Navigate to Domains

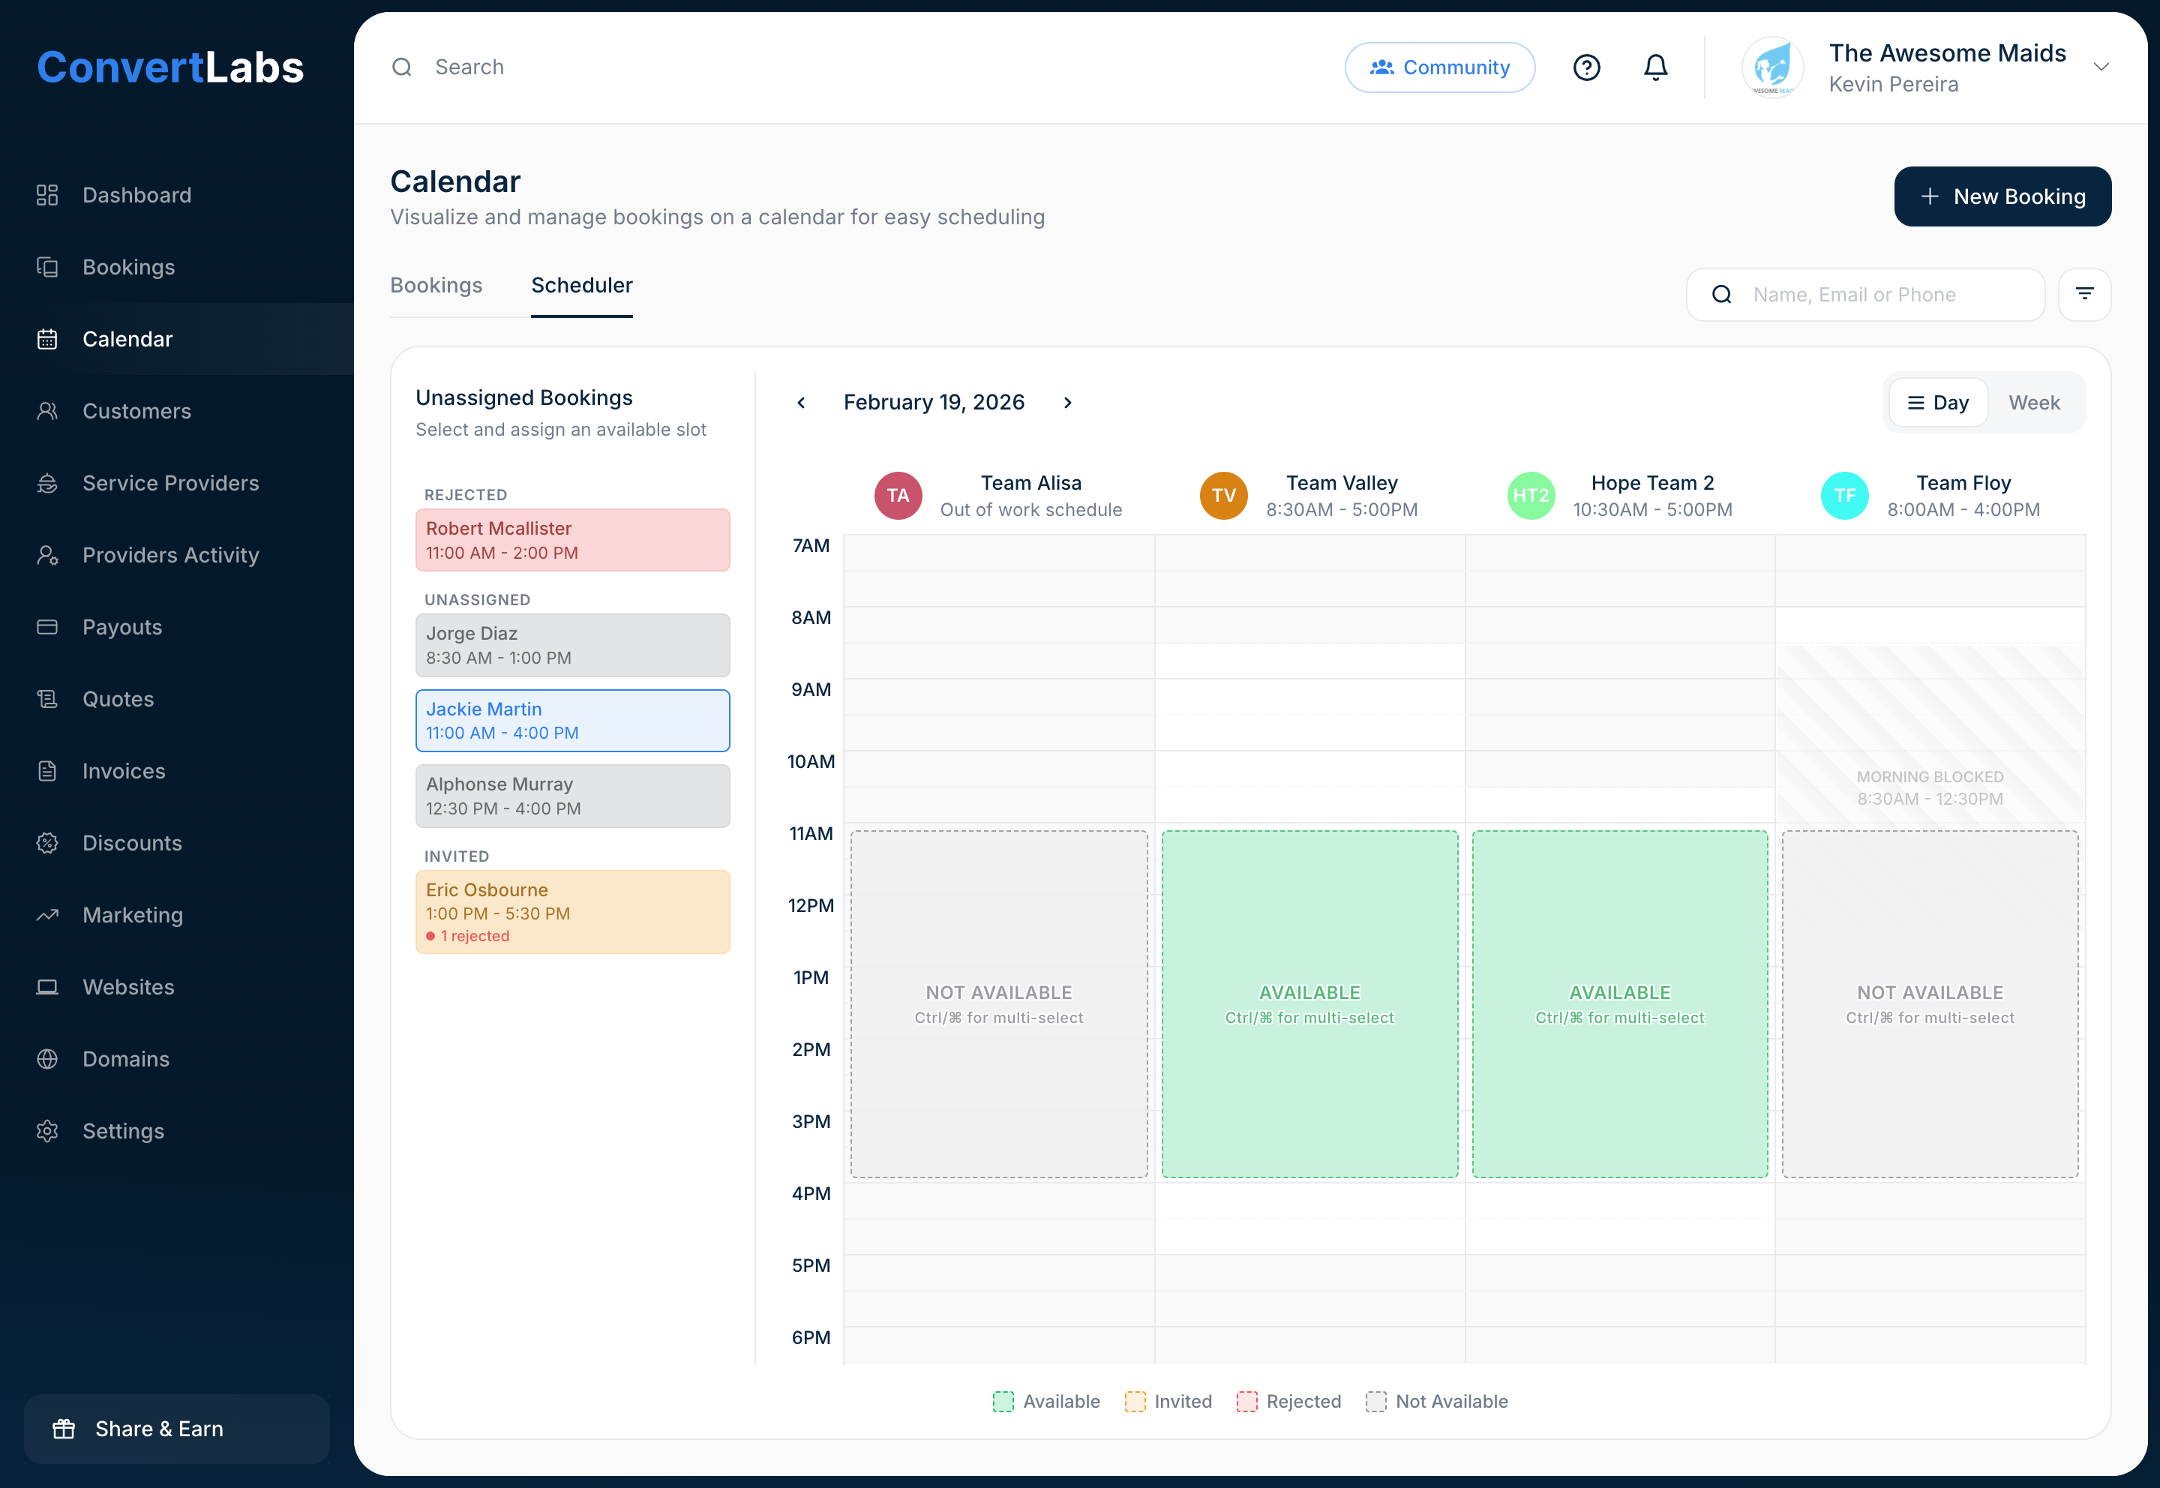(x=126, y=1059)
